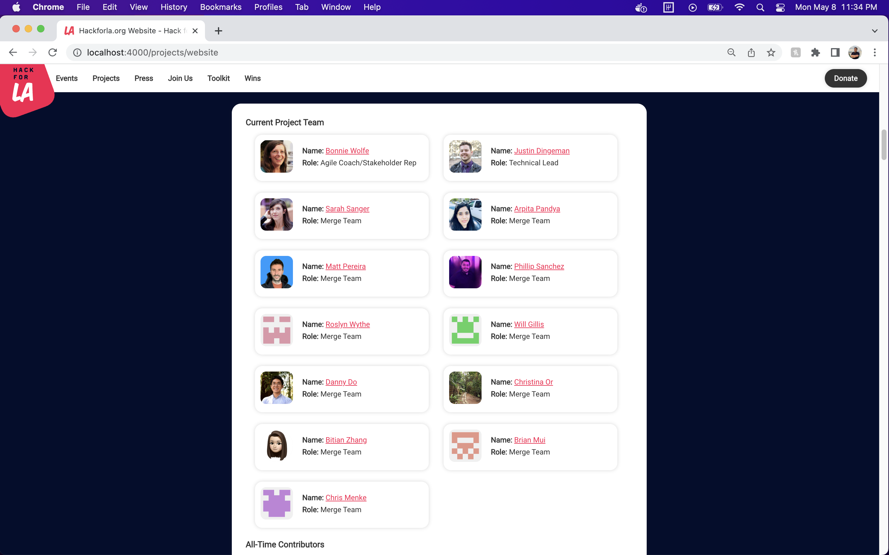Reload the current page
This screenshot has width=889, height=555.
point(52,52)
